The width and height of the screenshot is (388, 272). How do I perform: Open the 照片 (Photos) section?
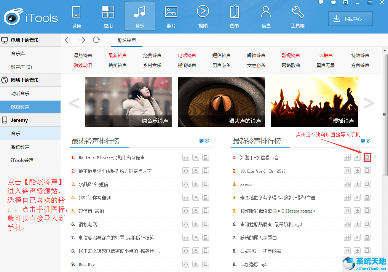171,16
